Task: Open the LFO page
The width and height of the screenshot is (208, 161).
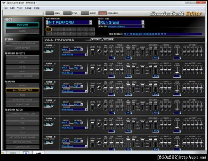Action: point(23,132)
